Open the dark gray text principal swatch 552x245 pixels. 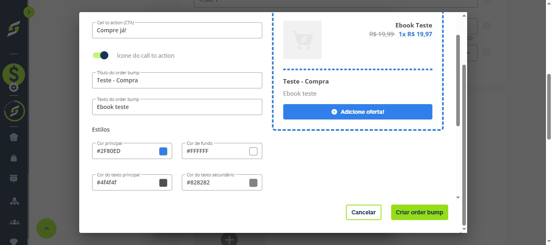click(x=163, y=182)
